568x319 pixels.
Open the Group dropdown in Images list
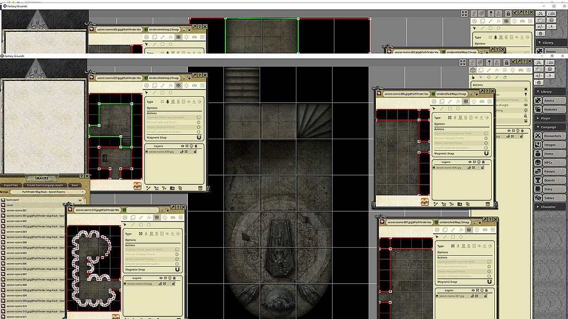click(x=47, y=192)
